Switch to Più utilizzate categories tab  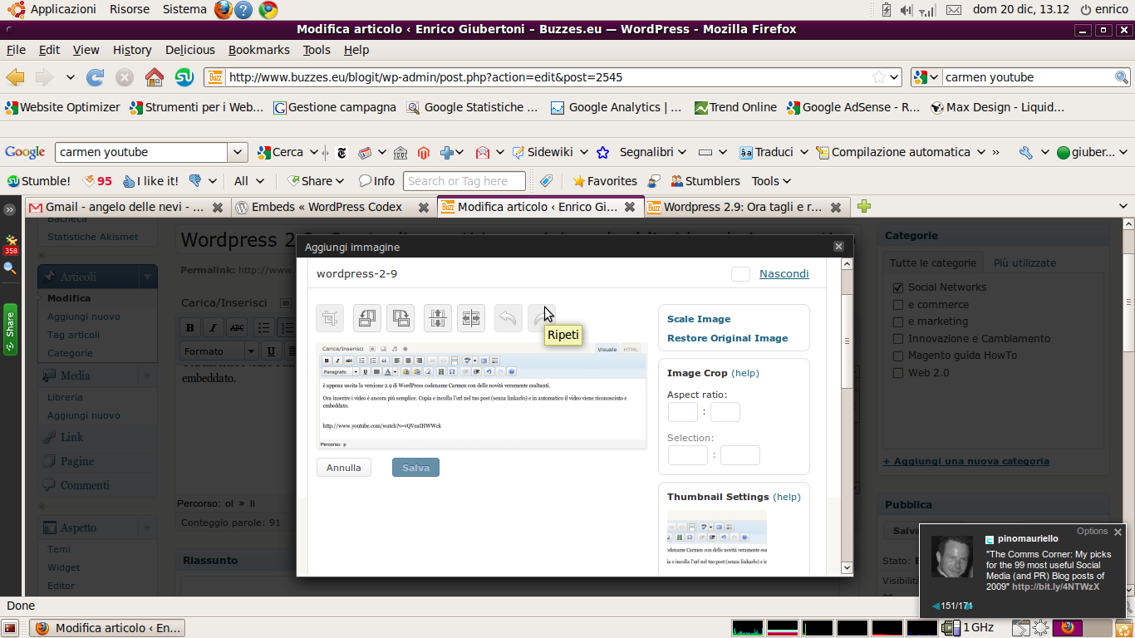(1024, 263)
